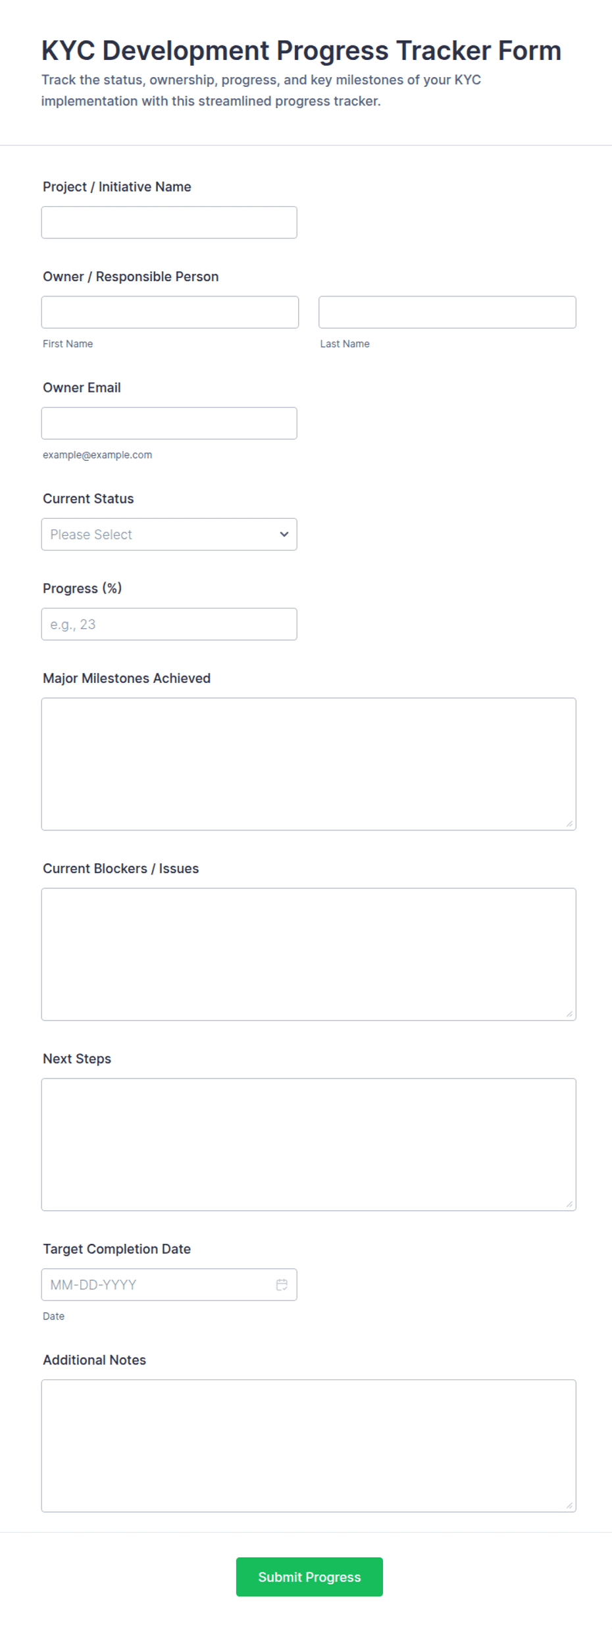Focus the Project / Initiative Name field
Viewport: 612px width, 1629px height.
click(x=169, y=223)
